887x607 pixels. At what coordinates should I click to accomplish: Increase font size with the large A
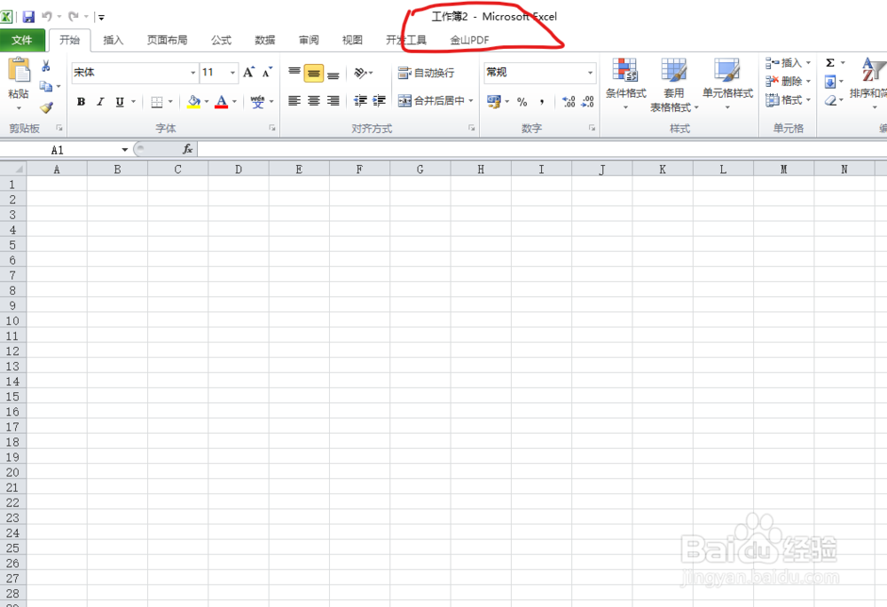click(249, 73)
